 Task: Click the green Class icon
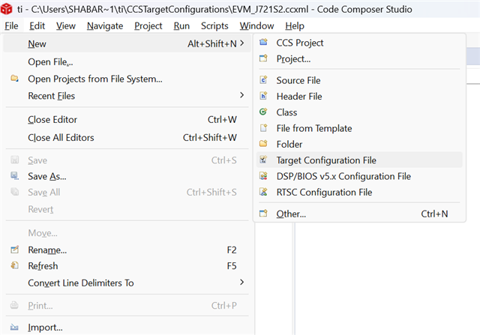[262, 112]
